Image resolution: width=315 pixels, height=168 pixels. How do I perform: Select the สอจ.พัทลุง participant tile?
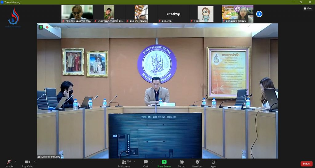pos(173,14)
